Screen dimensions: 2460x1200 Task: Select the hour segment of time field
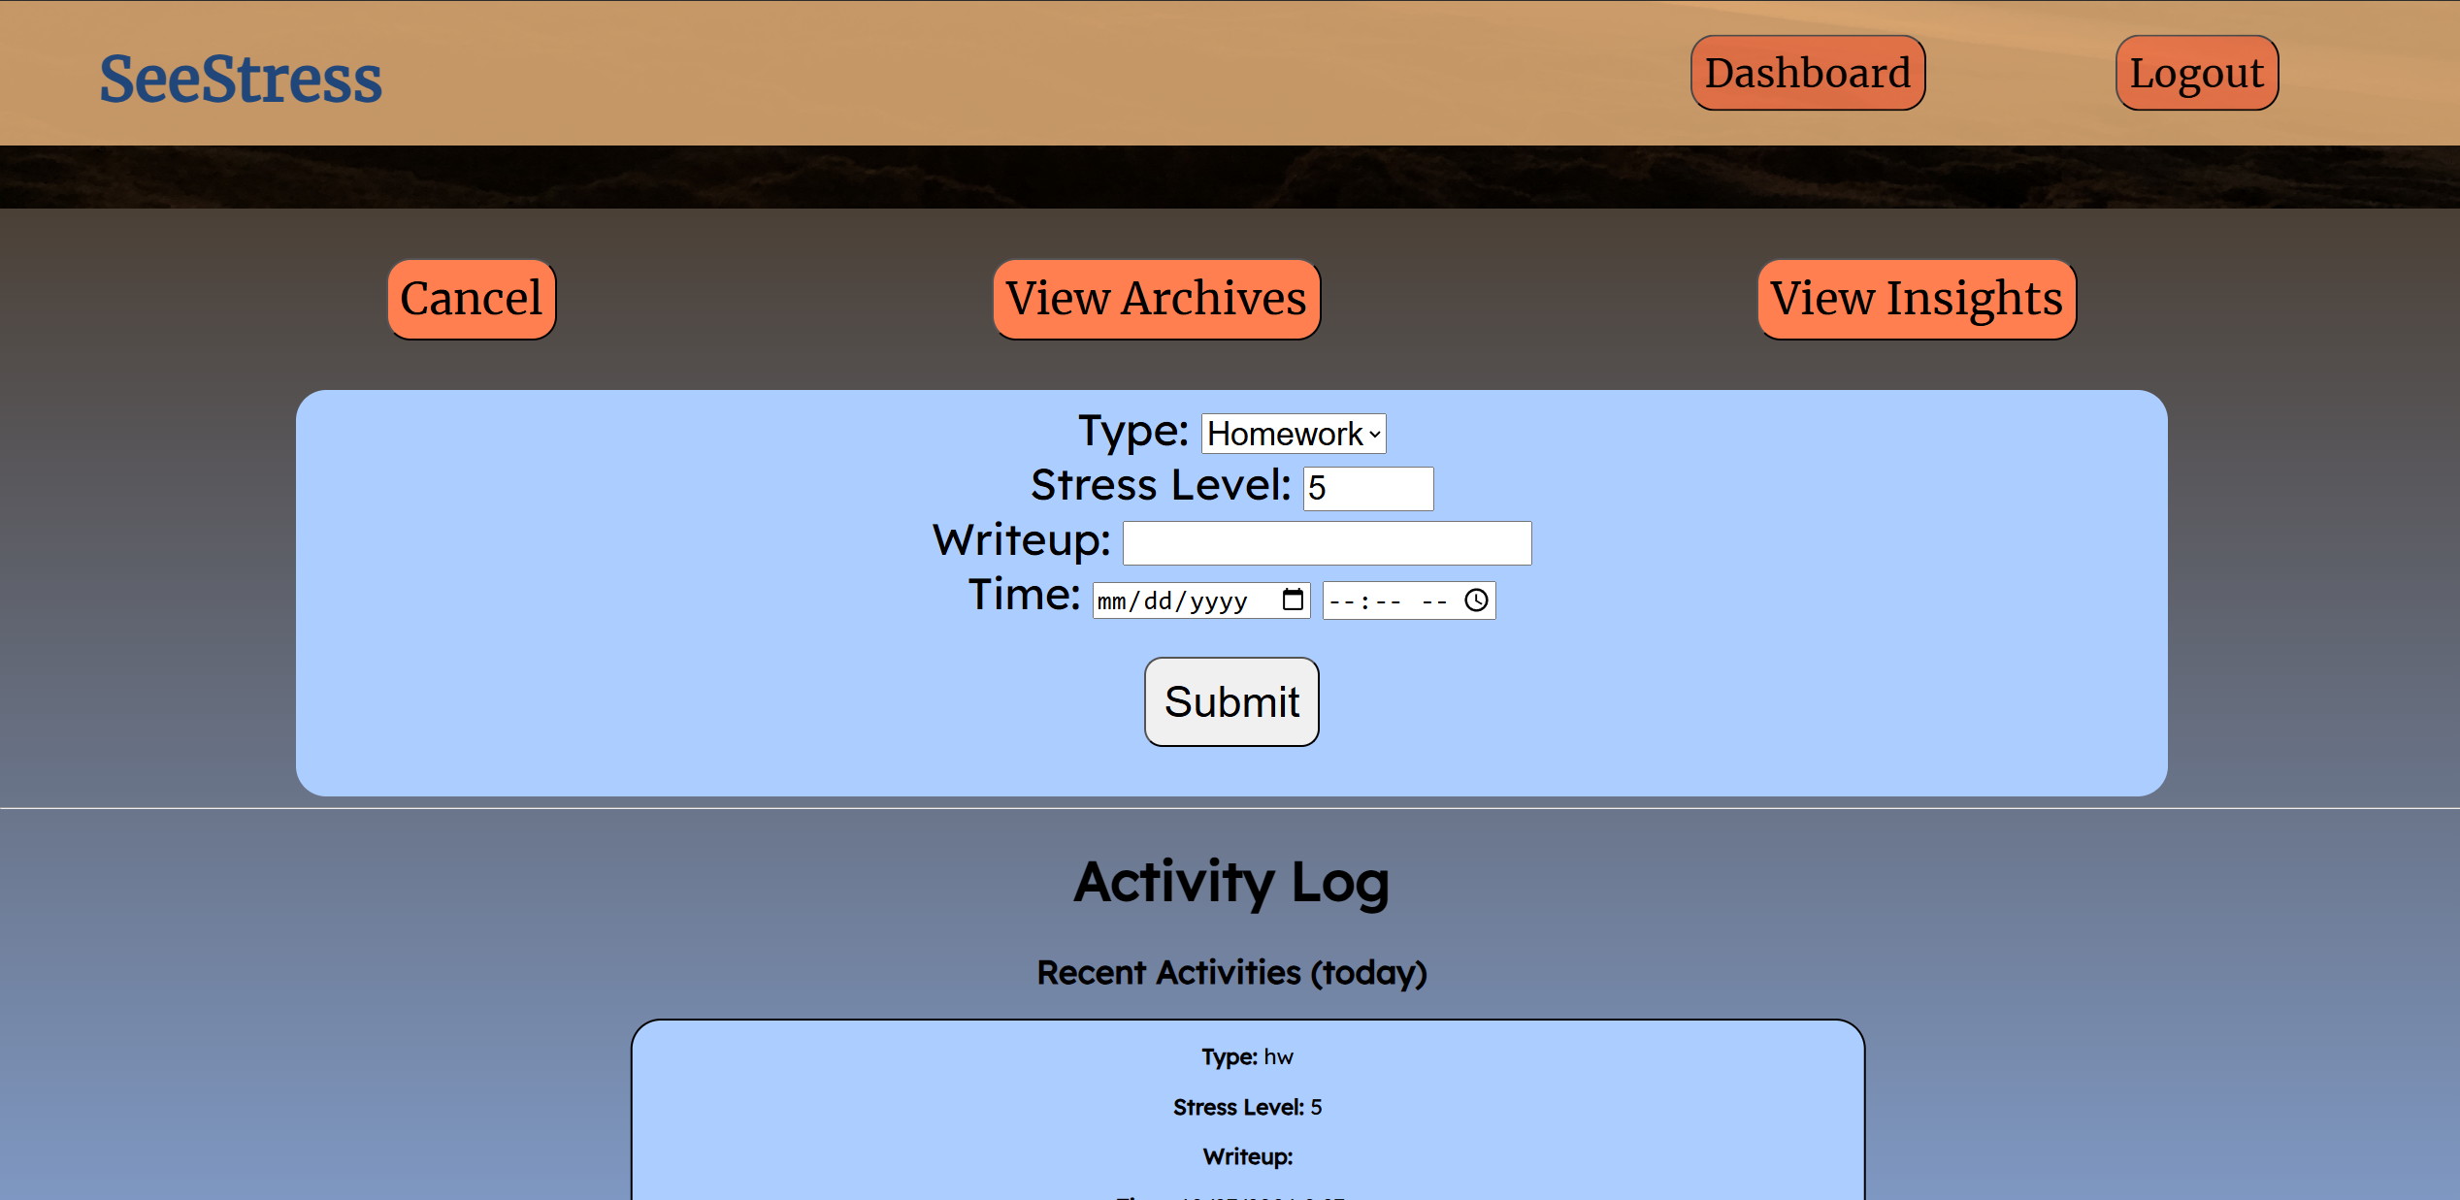[1341, 601]
